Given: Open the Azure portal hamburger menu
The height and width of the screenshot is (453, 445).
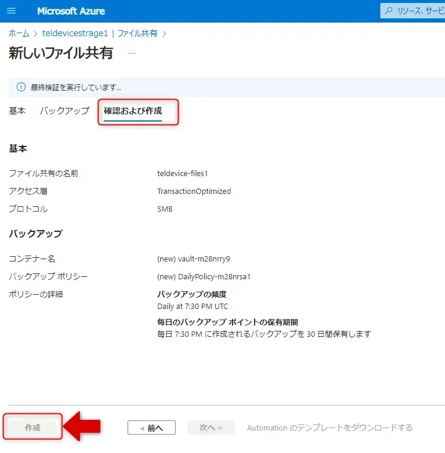Looking at the screenshot, I should [11, 11].
